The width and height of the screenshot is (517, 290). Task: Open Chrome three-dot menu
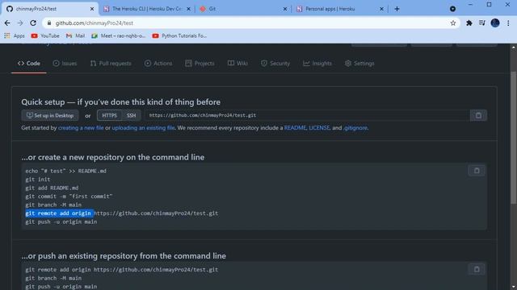(x=508, y=23)
